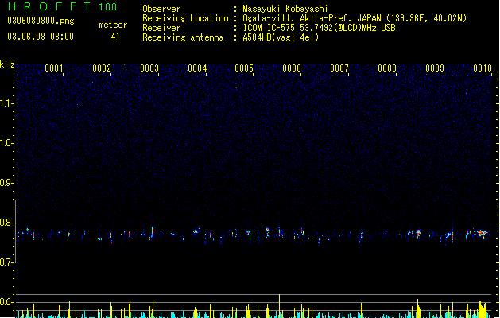The width and height of the screenshot is (500, 318).
Task: Click the date 03.06.08 08:00
Action: click(41, 37)
